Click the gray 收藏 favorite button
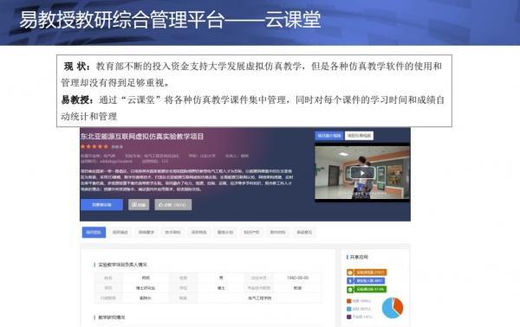520x327 pixels. 139,205
